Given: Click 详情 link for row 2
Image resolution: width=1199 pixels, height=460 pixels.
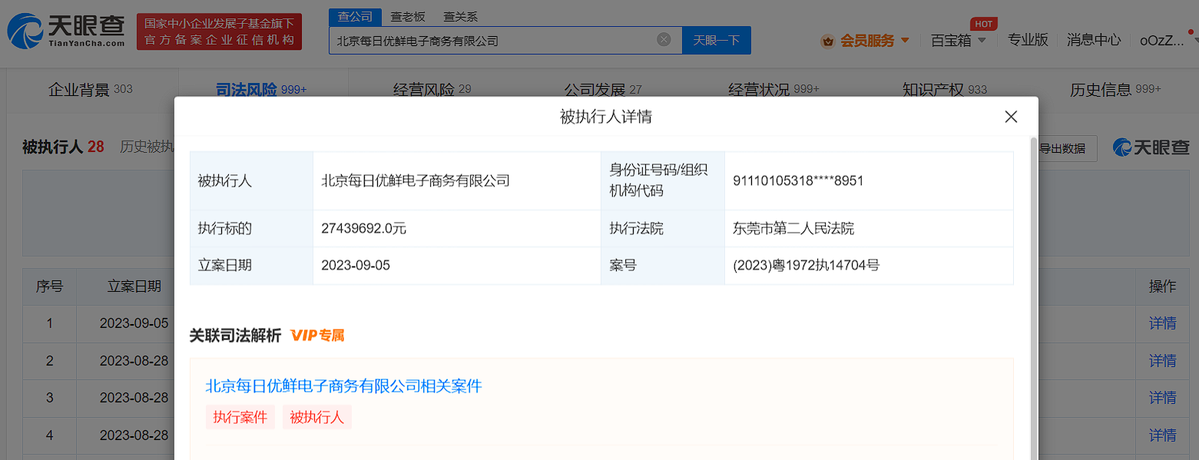Looking at the screenshot, I should pyautogui.click(x=1162, y=360).
